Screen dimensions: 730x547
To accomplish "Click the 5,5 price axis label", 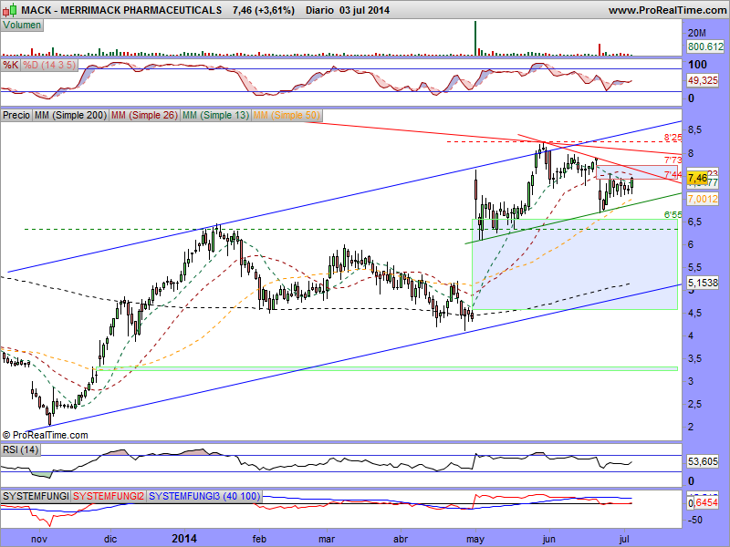I will pyautogui.click(x=694, y=267).
